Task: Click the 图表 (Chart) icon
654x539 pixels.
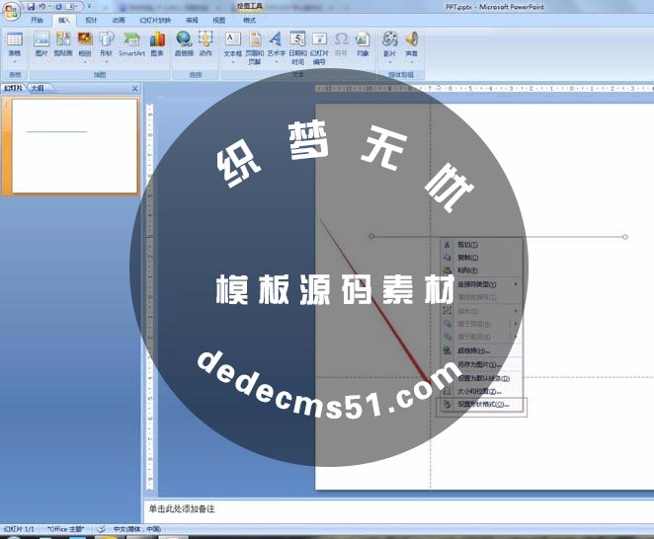Action: [157, 43]
